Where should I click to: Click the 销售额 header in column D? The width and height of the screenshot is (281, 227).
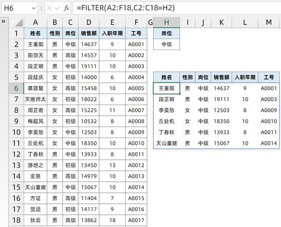(x=89, y=33)
